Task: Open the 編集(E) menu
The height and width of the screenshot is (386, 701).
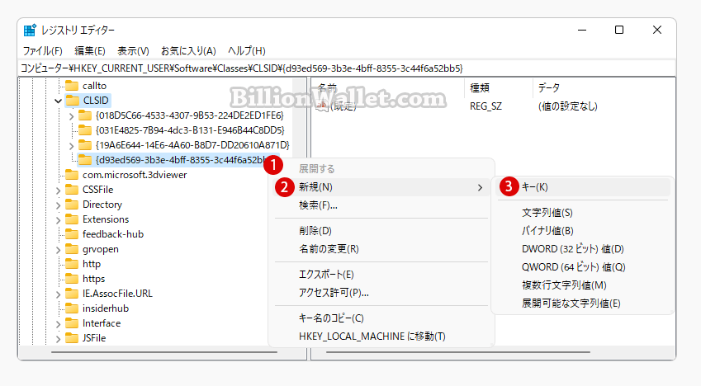Action: [x=90, y=51]
